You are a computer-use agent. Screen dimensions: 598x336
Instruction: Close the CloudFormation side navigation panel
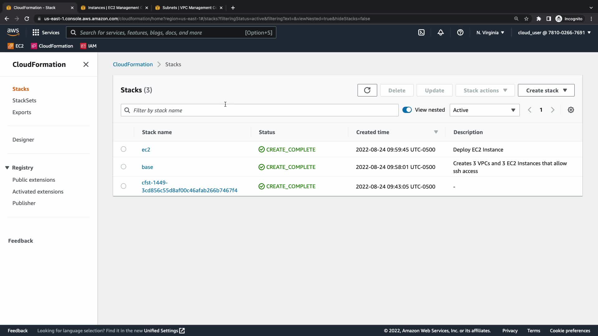[x=86, y=64]
